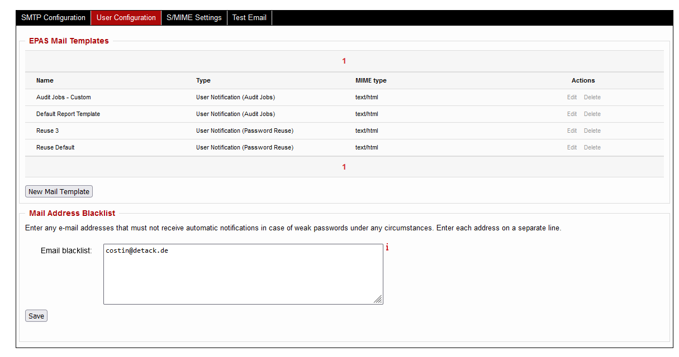Edit the Audit Jobs - Custom template

pyautogui.click(x=571, y=97)
